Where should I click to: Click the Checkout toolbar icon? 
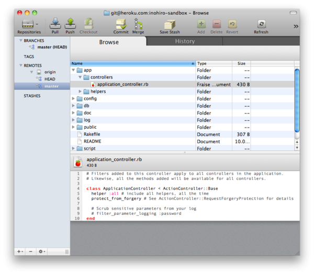89,24
